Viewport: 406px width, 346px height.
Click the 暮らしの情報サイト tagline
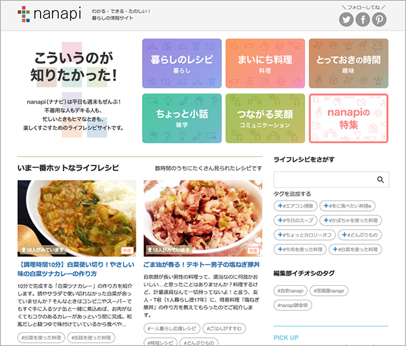tap(113, 18)
